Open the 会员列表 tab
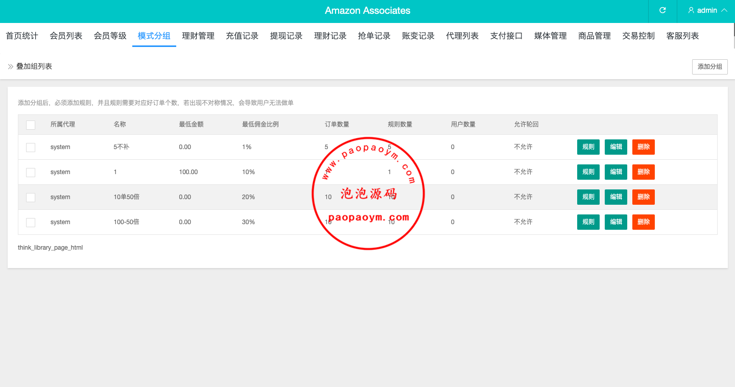735x387 pixels. tap(66, 36)
